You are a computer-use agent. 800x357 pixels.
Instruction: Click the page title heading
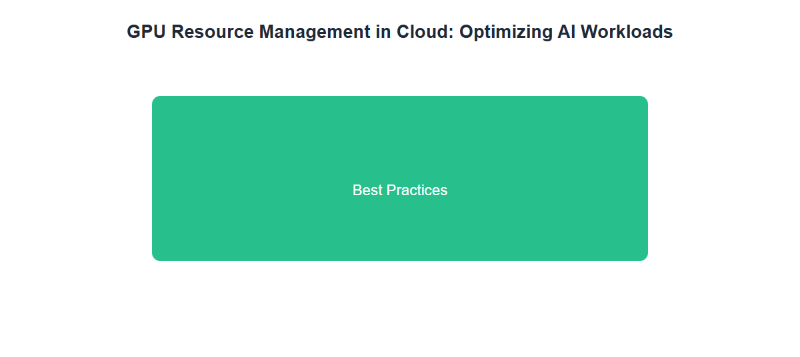(400, 32)
